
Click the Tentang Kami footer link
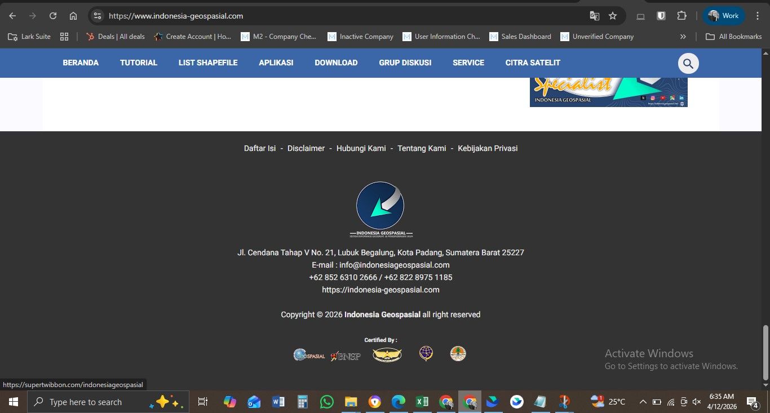coord(422,148)
